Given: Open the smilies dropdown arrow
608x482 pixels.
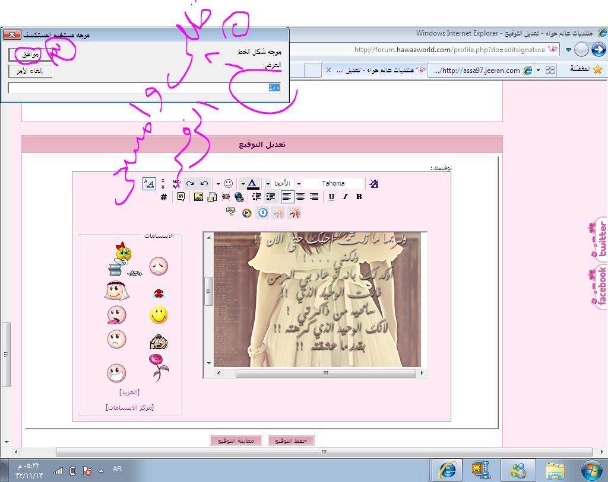Looking at the screenshot, I should [218, 184].
